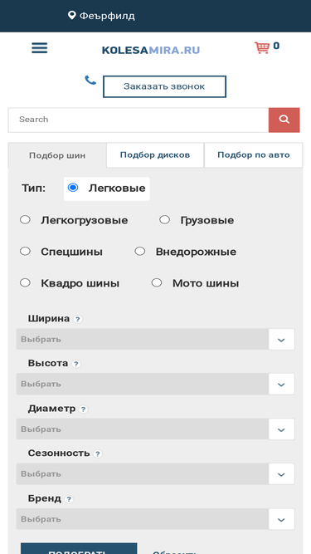Expand the Бренд dropdown arrow

tap(281, 519)
